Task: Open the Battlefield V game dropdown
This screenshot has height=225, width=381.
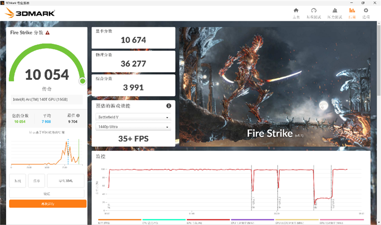Action: [133, 117]
